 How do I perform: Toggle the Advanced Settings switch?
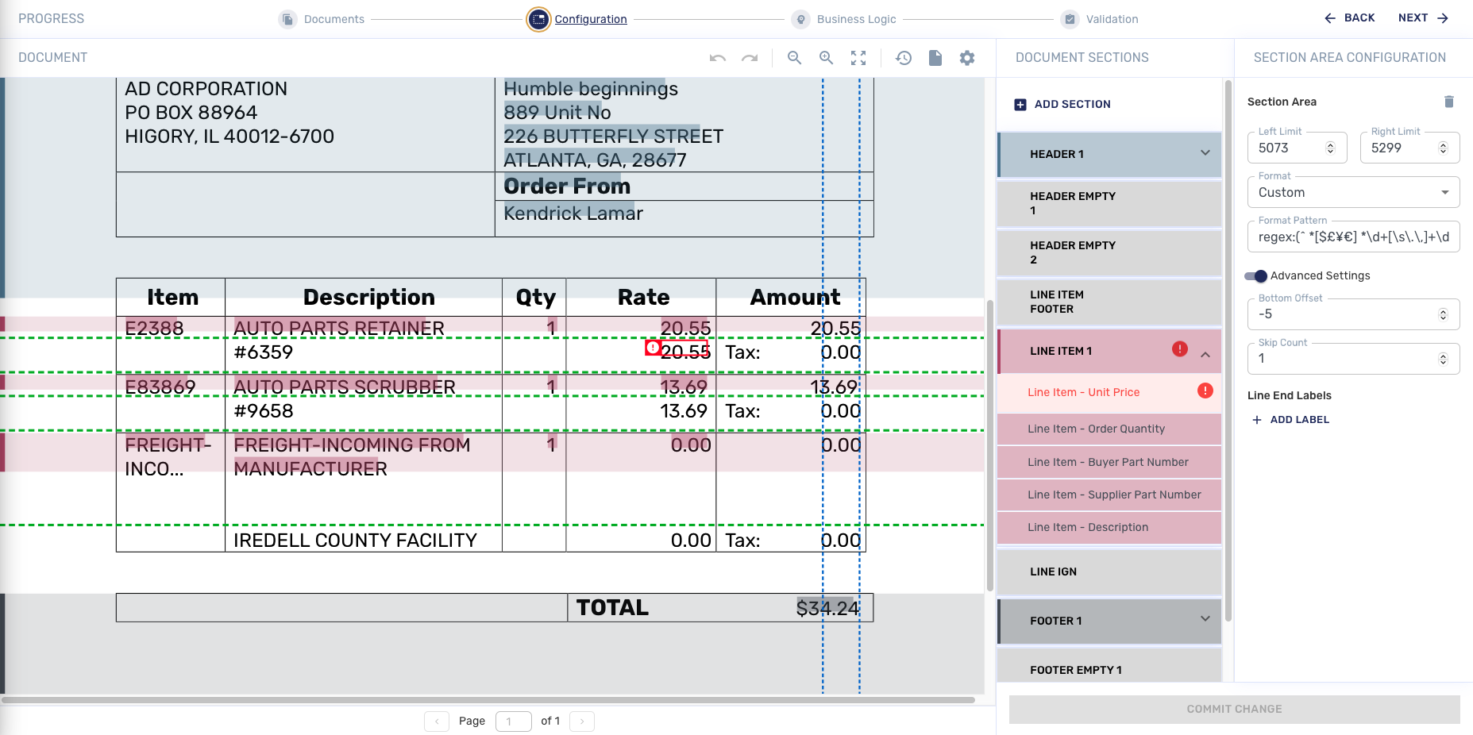click(1255, 276)
